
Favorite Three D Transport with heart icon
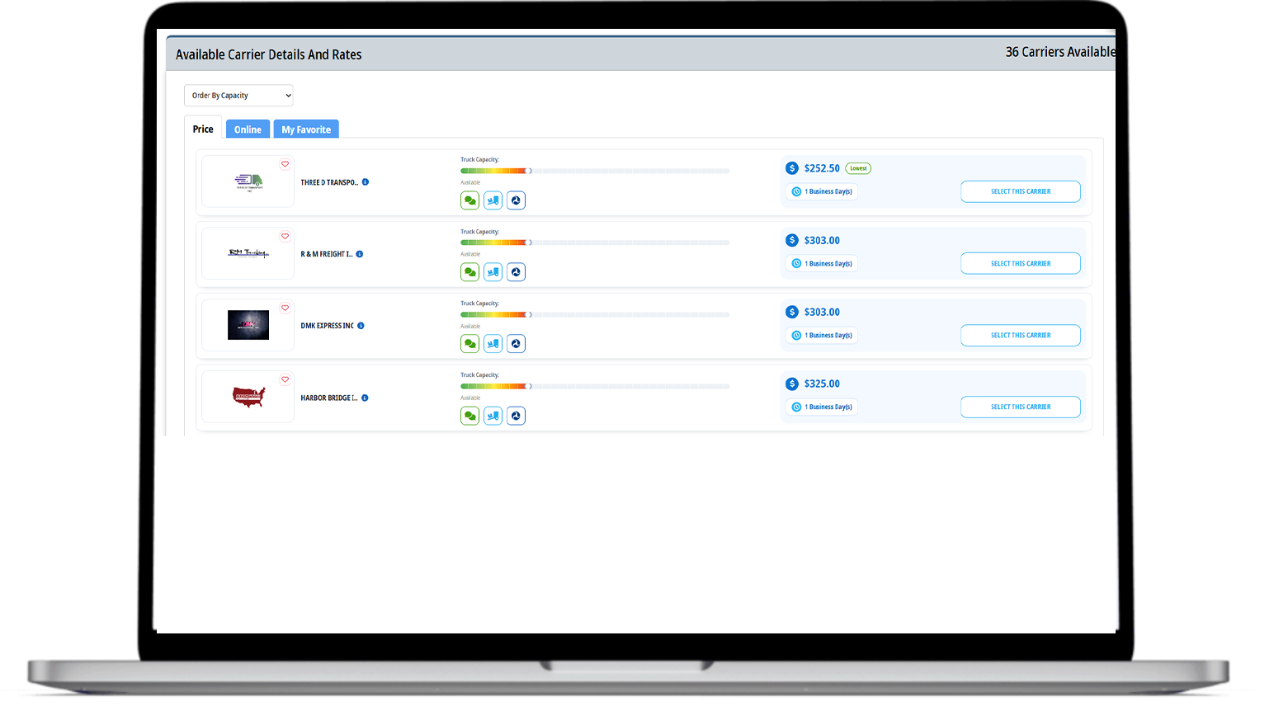[285, 164]
